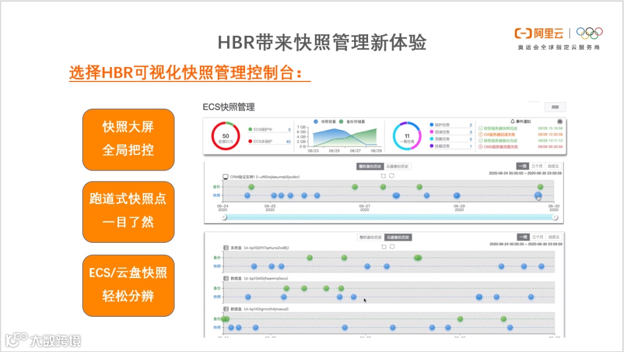Click the Olympic rings logo
624x352 pixels.
point(589,33)
